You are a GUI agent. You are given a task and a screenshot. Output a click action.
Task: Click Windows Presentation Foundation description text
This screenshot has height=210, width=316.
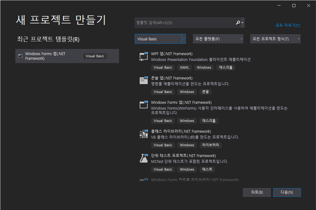point(201,59)
